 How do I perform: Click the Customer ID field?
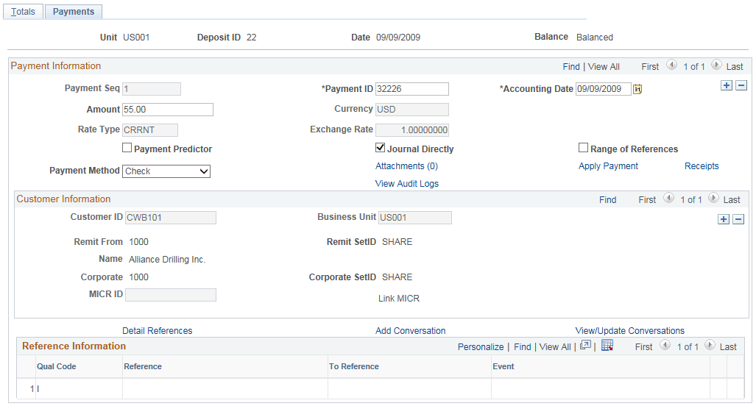point(171,218)
